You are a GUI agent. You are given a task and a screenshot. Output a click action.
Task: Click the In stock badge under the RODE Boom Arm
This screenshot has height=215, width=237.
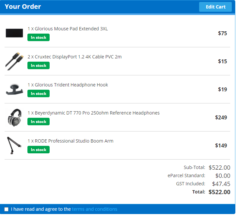coord(39,150)
